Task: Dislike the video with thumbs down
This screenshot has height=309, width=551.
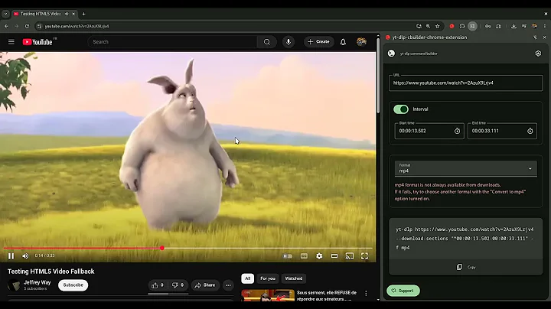Action: point(178,285)
